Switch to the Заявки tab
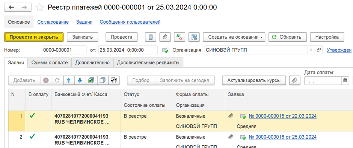The height and width of the screenshot is (148, 353). point(16,63)
